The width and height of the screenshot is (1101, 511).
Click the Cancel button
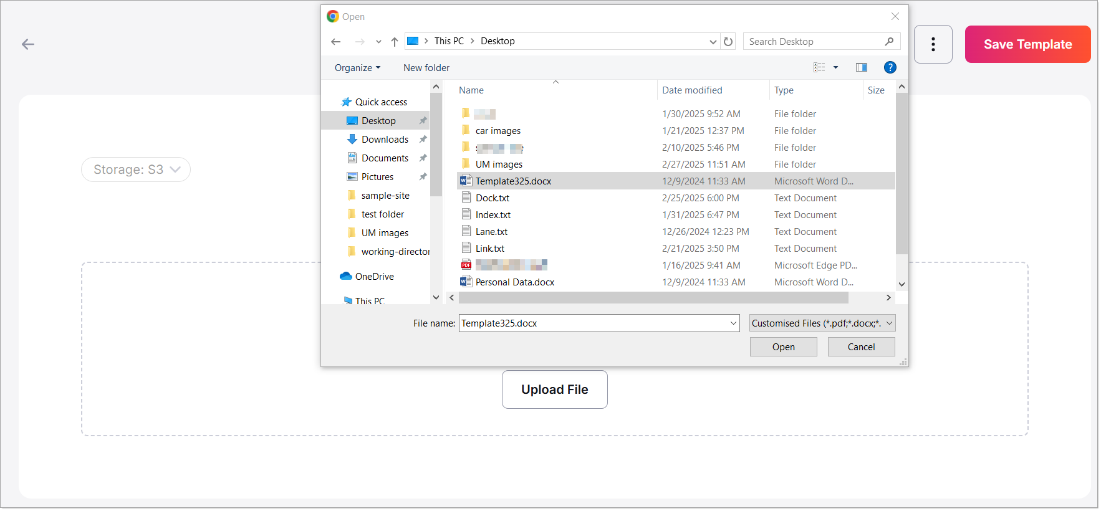tap(861, 347)
